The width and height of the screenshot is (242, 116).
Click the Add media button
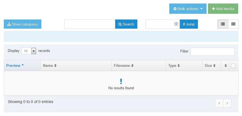pos(223,9)
